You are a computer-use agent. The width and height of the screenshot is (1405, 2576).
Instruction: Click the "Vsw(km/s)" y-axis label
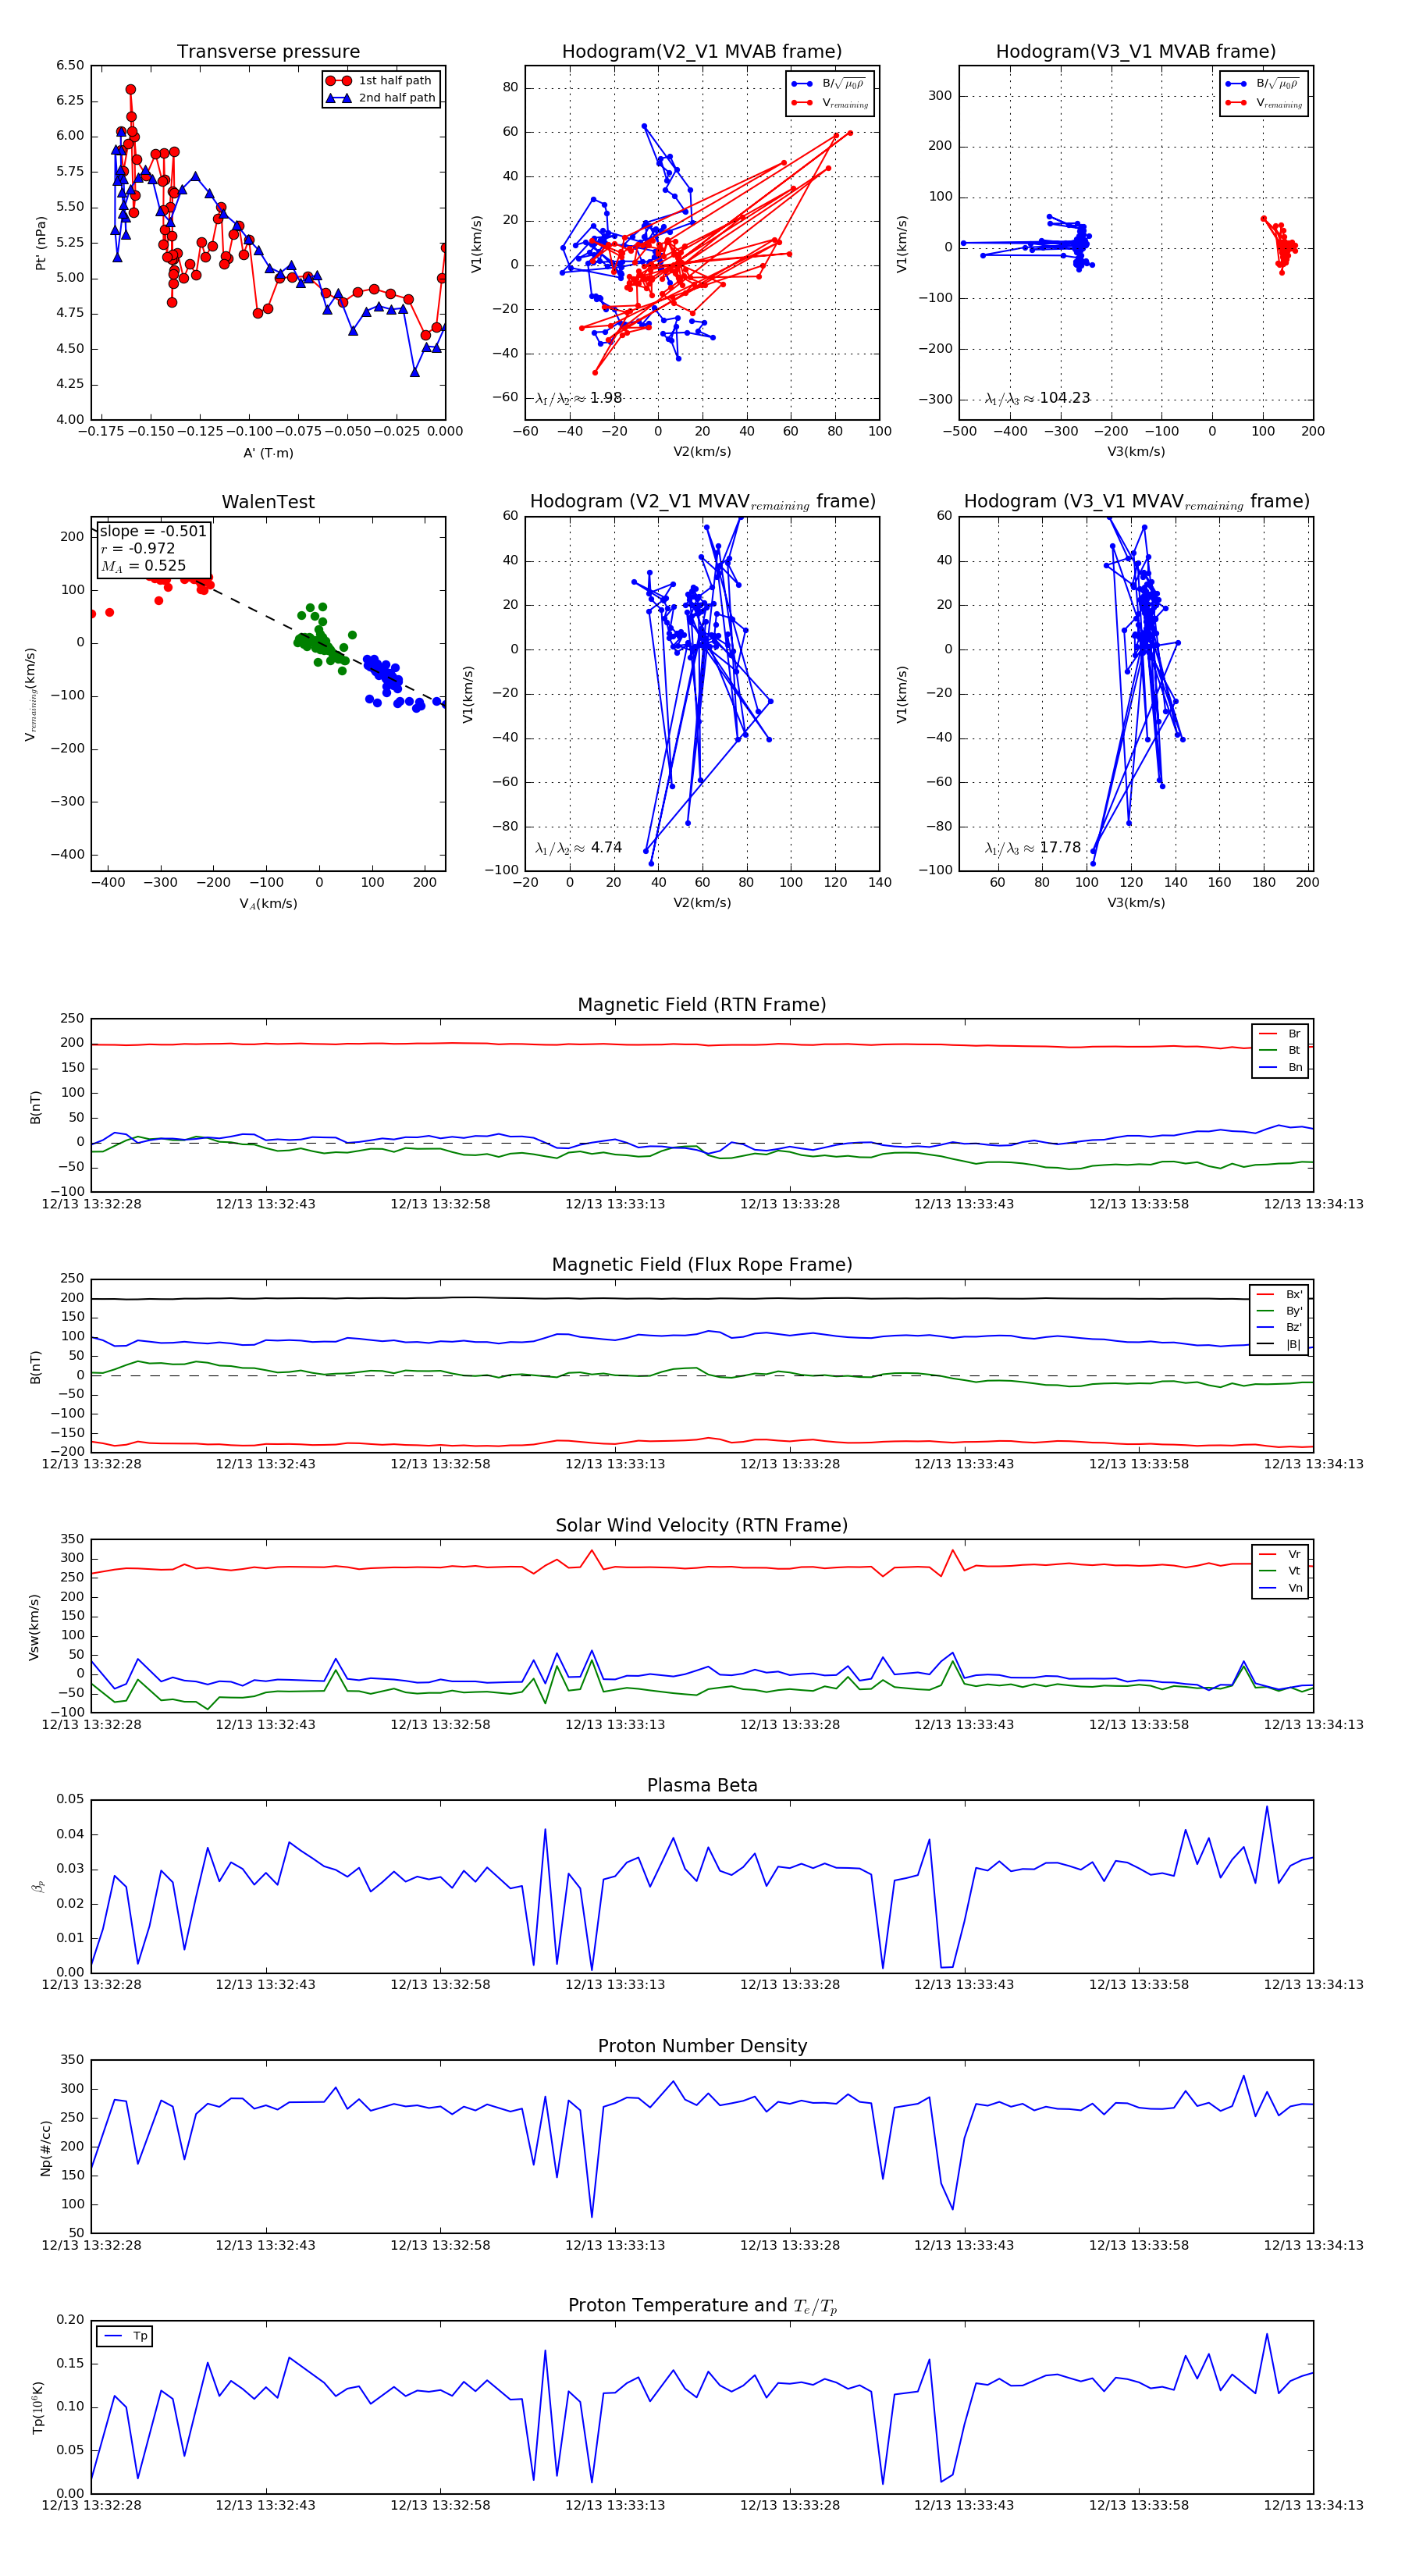pyautogui.click(x=34, y=1627)
